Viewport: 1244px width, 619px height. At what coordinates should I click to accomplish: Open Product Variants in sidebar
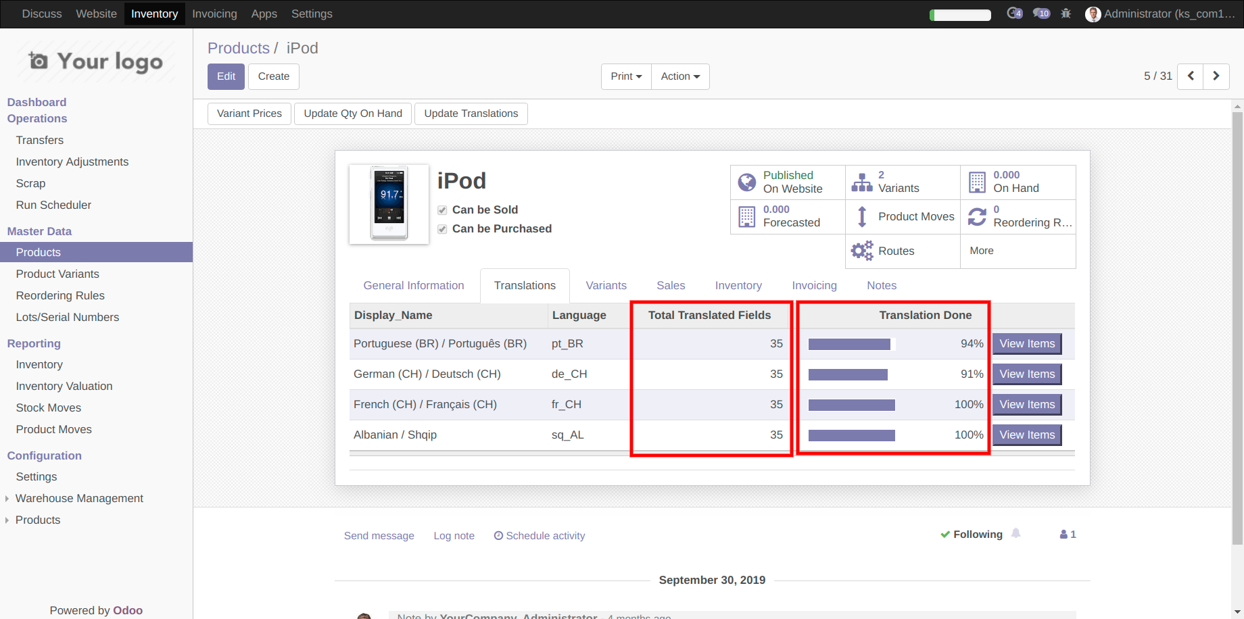57,274
